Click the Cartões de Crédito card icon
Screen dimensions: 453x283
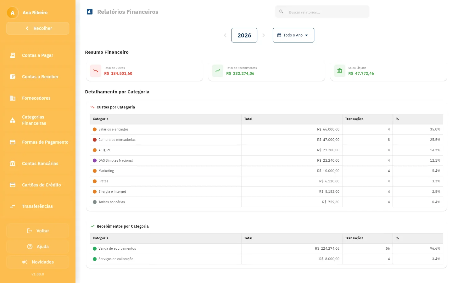point(13,185)
